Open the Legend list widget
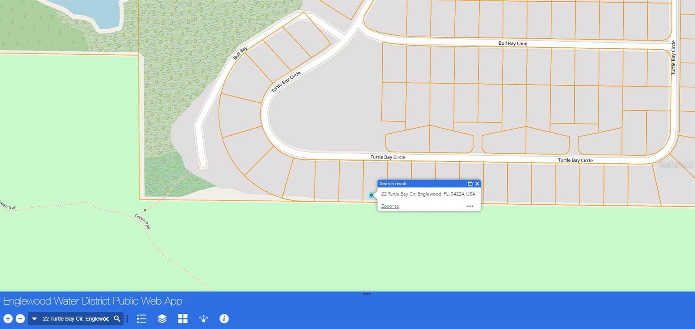695x329 pixels. [x=141, y=319]
